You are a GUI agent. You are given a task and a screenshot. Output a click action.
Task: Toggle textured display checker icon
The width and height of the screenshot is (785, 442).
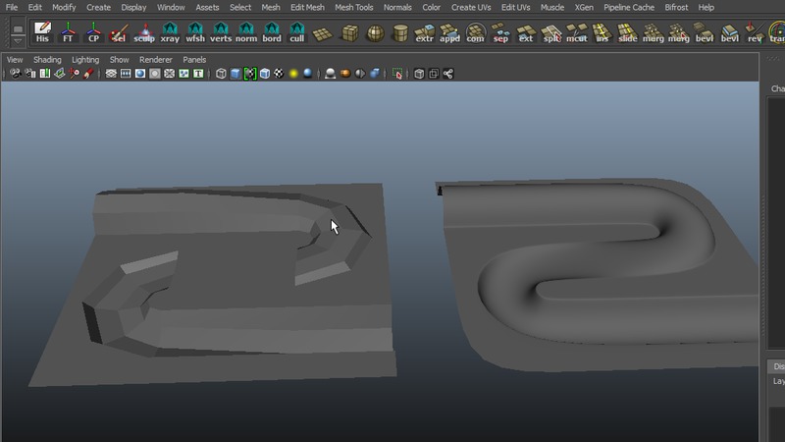pos(279,74)
